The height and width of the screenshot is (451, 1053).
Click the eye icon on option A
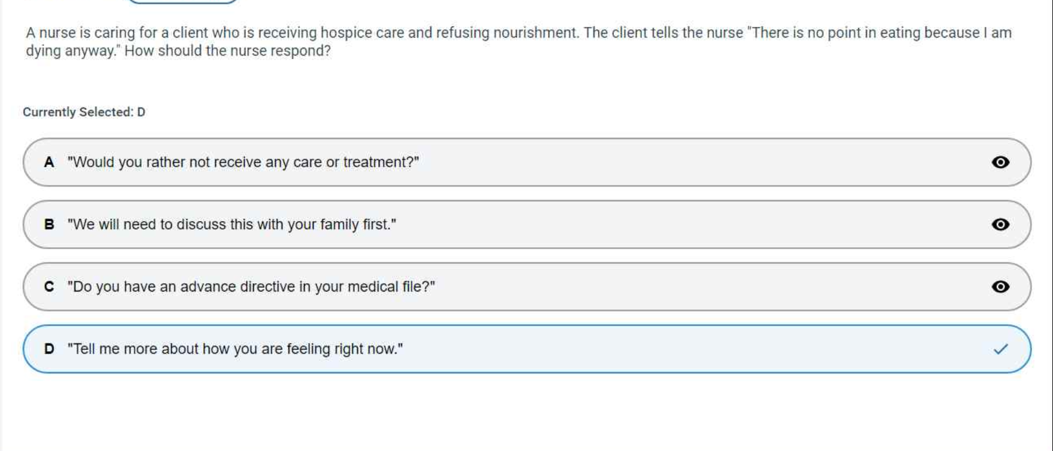point(1000,162)
